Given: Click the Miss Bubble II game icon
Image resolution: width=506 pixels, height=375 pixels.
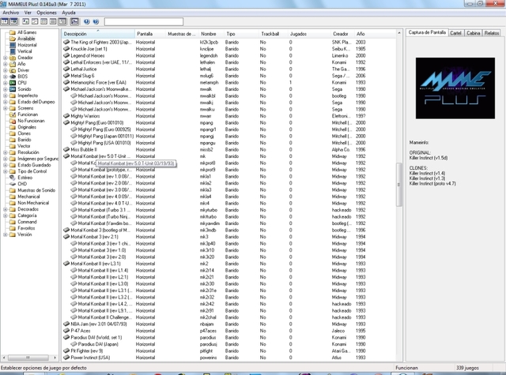Looking at the screenshot, I should pos(66,149).
